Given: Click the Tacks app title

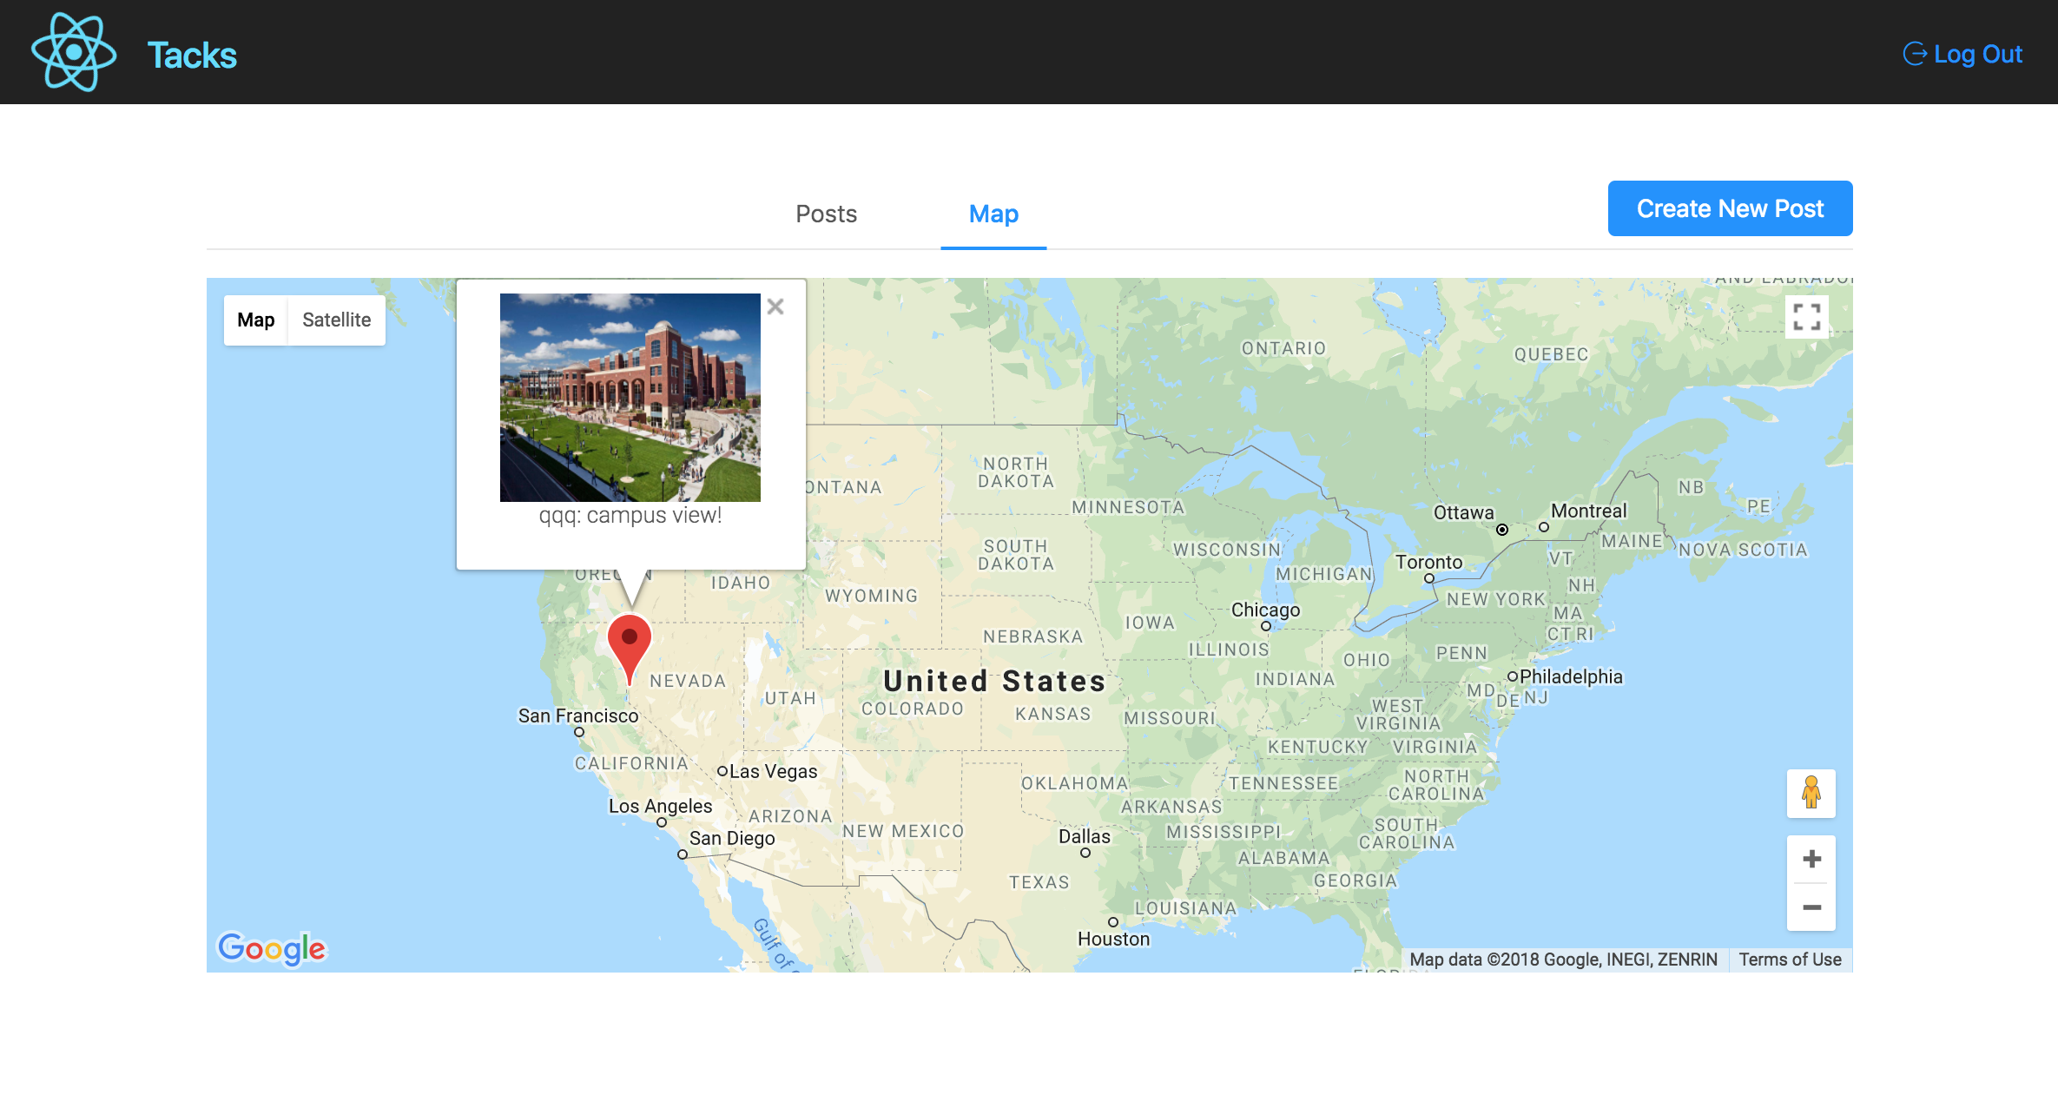Looking at the screenshot, I should point(192,55).
